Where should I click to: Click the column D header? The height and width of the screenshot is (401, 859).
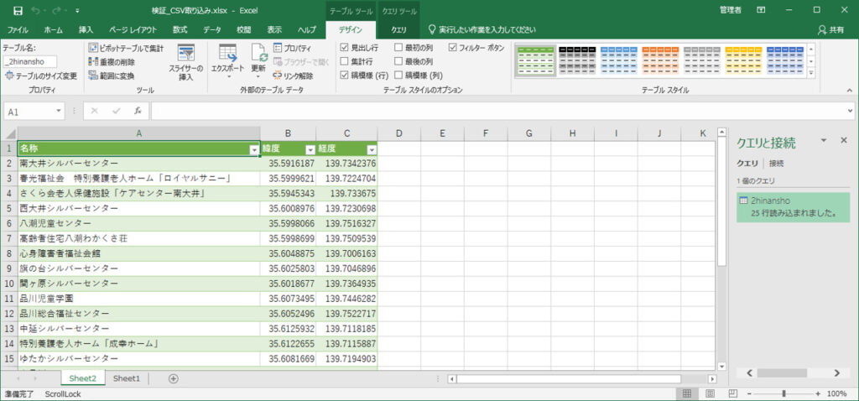pos(398,133)
